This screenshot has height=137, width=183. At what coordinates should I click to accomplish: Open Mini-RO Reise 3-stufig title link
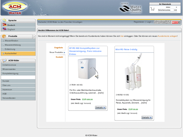(126, 50)
